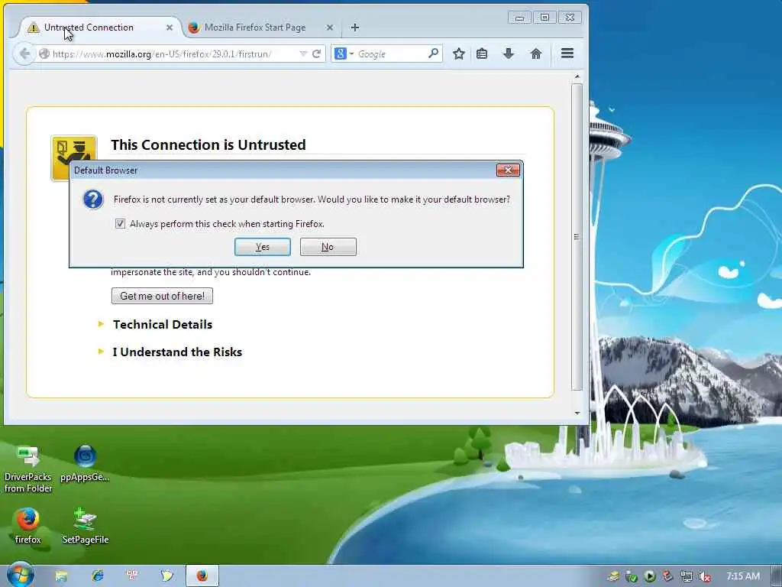Expand I Understand the Risks section
This screenshot has width=782, height=587.
177,352
